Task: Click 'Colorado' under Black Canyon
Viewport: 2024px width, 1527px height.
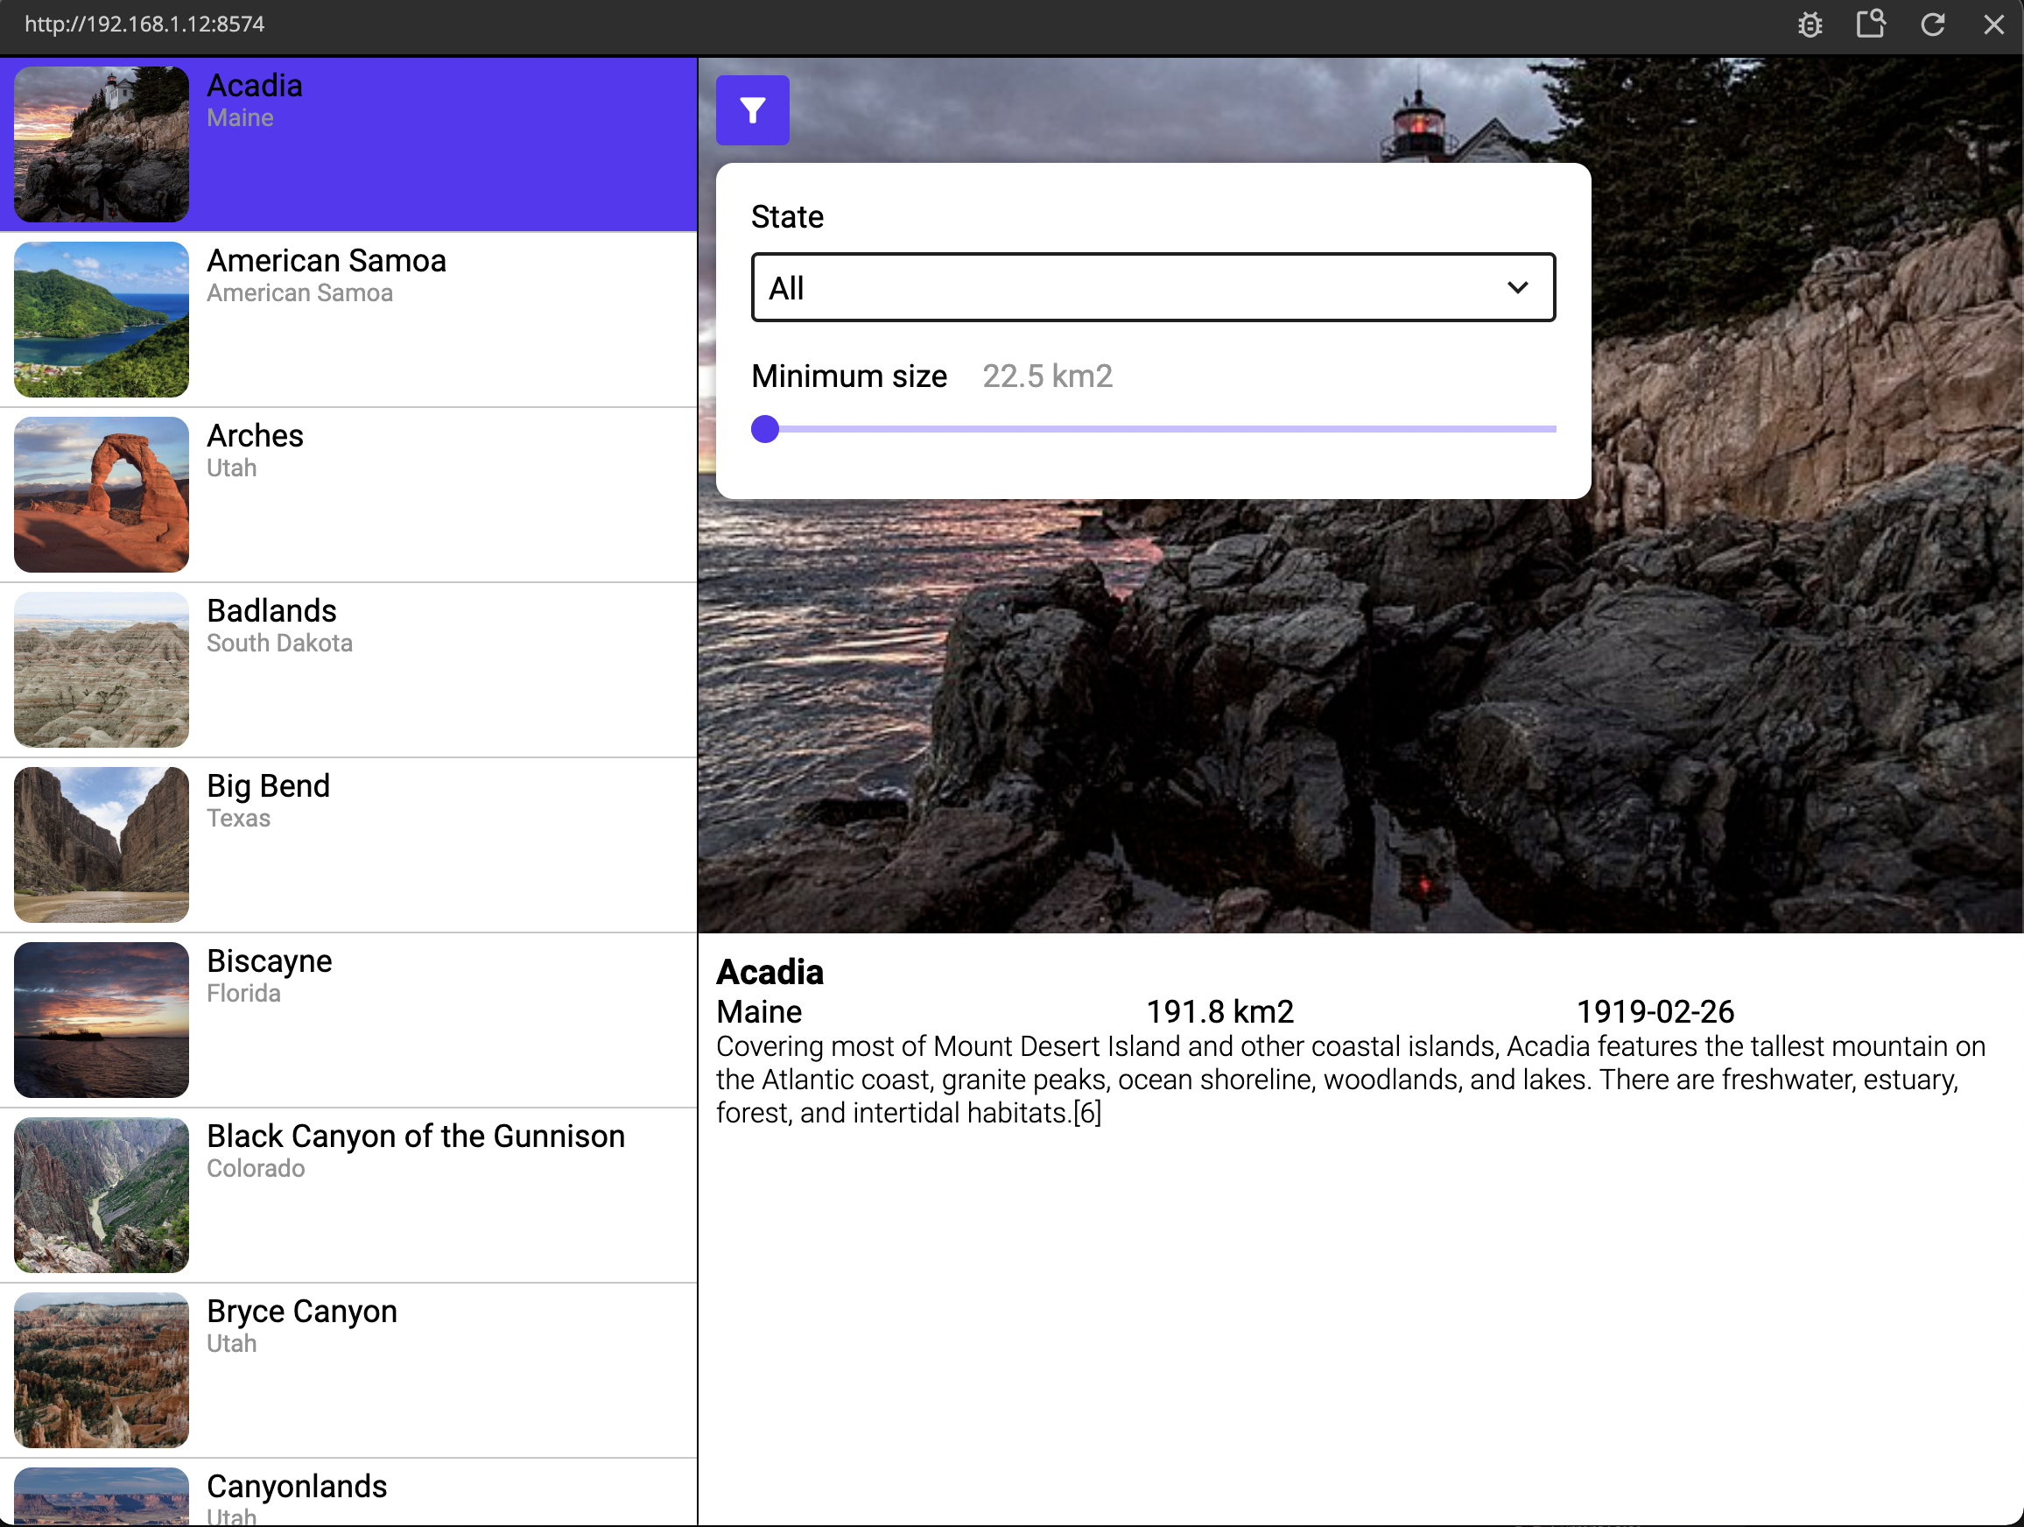Action: [256, 1168]
